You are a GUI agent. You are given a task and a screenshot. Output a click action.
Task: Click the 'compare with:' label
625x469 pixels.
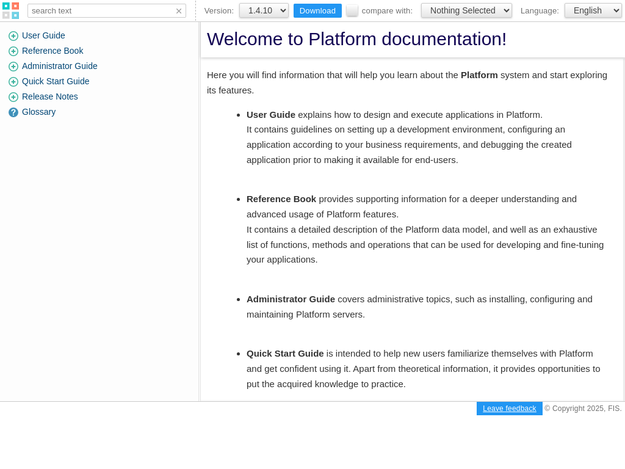click(x=387, y=11)
